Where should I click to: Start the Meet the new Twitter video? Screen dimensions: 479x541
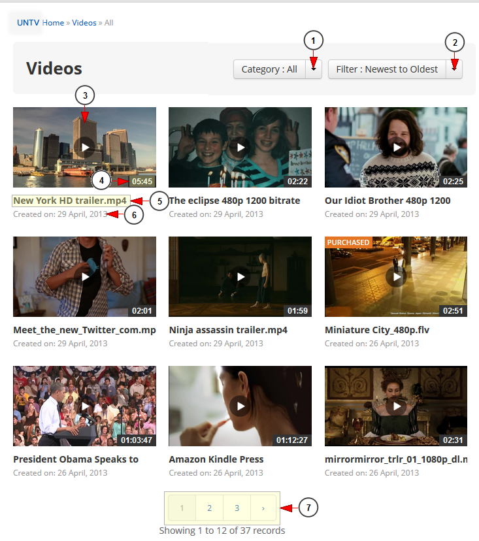click(84, 276)
